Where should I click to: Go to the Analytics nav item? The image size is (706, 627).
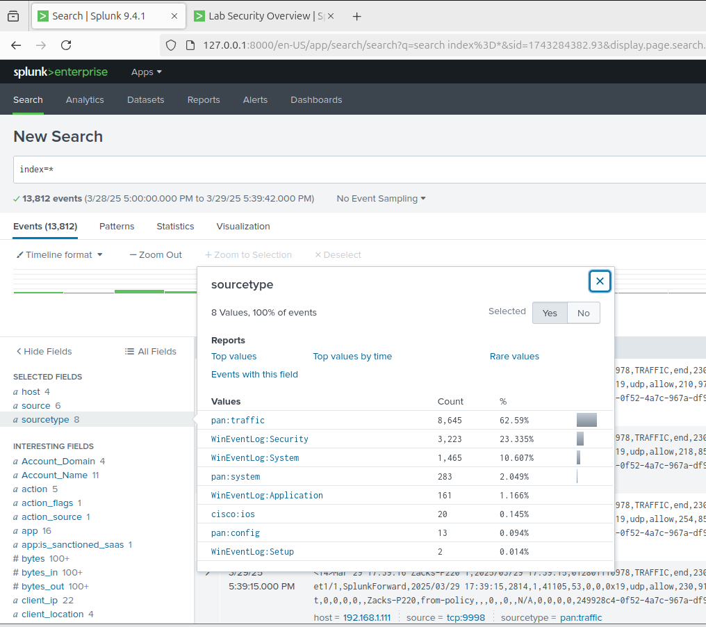85,100
